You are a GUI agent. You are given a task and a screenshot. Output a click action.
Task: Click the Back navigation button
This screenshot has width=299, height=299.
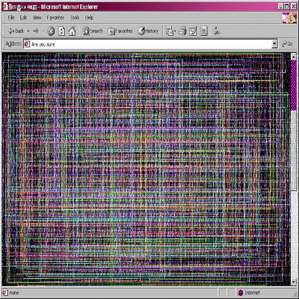(16, 31)
